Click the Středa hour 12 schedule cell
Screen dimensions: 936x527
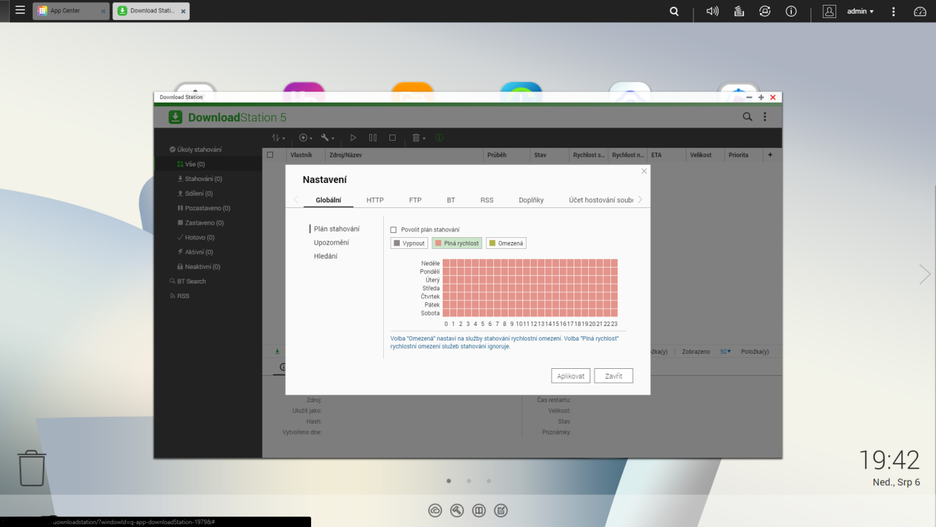coord(533,288)
